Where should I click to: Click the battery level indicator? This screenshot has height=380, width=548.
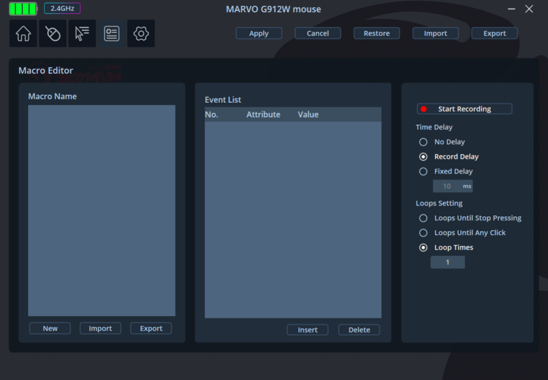[23, 9]
